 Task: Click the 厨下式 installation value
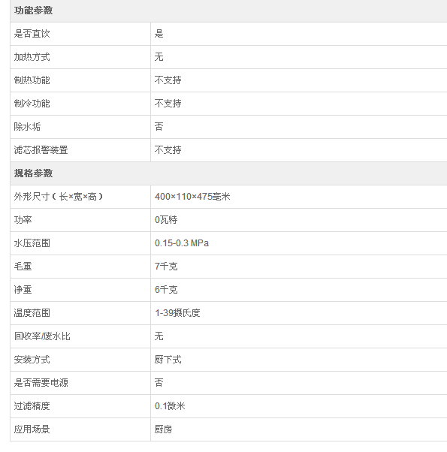pyautogui.click(x=168, y=360)
